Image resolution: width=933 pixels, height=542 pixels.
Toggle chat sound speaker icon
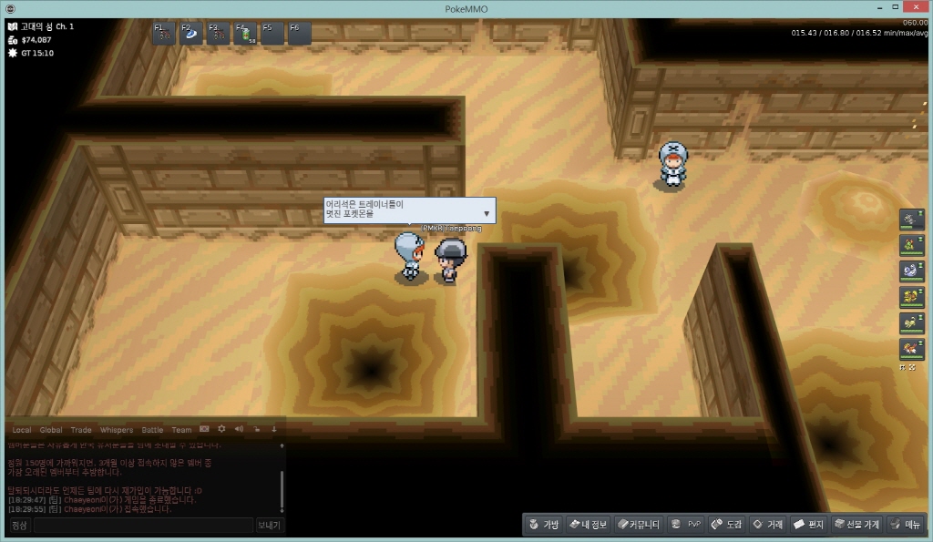click(239, 429)
